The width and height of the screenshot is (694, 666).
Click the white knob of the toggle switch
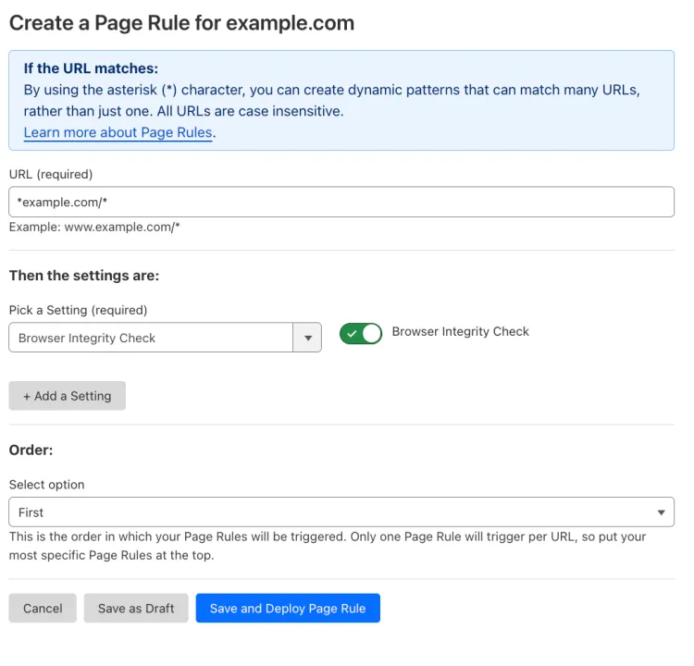(371, 334)
